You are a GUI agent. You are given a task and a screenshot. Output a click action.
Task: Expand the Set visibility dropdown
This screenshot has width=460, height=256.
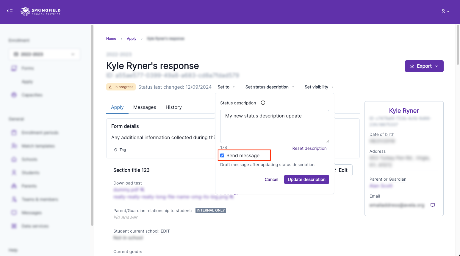pyautogui.click(x=319, y=87)
